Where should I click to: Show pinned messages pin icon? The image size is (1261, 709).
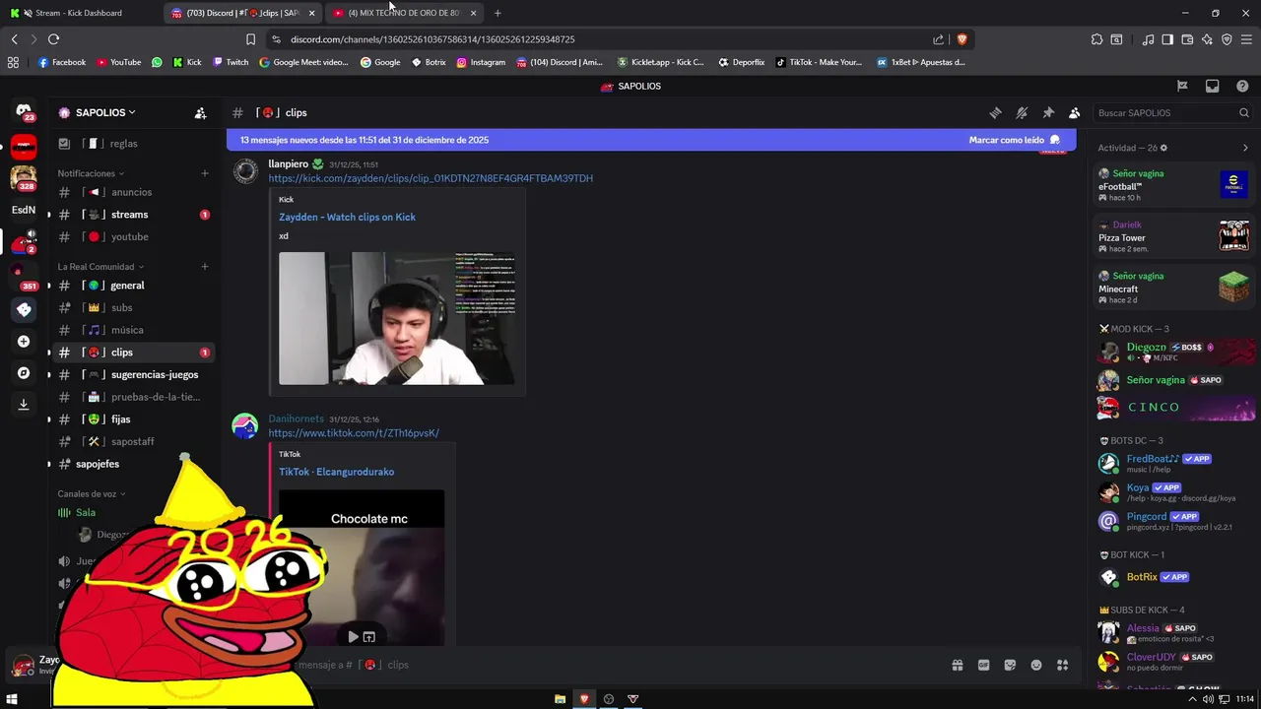(1048, 113)
